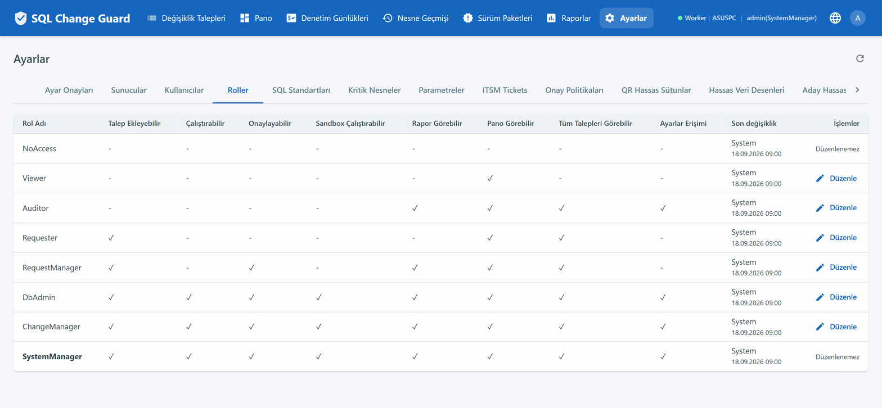Screen dimensions: 882x408
Task: Click the refresh icon next to Ayarlar heading
Action: click(859, 58)
